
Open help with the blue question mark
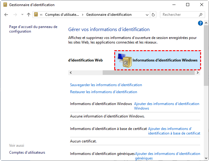(200, 23)
